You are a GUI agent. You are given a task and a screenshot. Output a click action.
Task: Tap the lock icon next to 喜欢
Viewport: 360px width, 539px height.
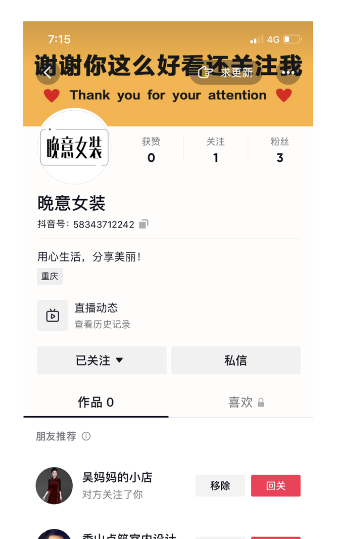point(261,403)
